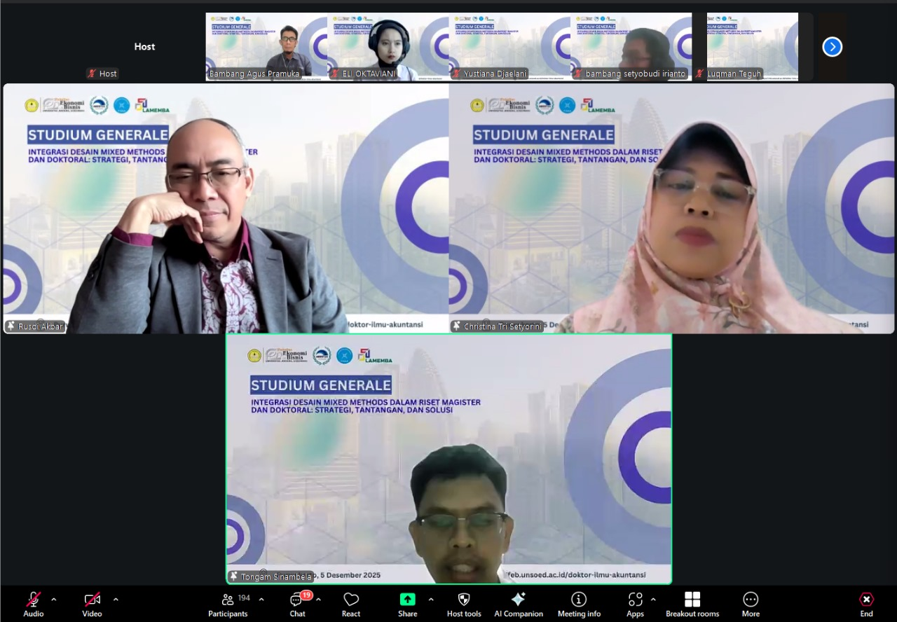Screen dimensions: 897x622
Task: Show next participants with the blue arrow
Action: pos(832,47)
